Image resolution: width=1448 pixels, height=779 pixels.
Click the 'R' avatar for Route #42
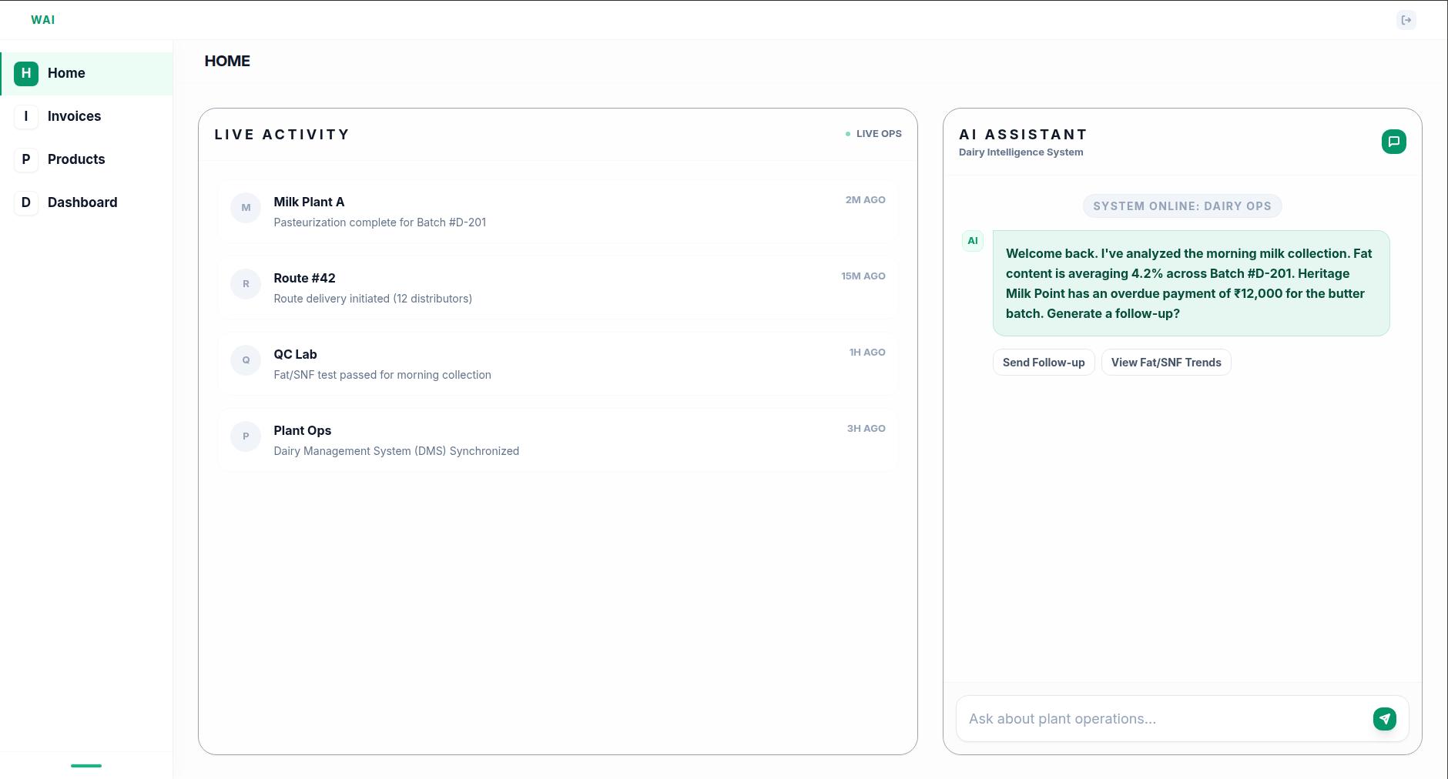point(246,284)
